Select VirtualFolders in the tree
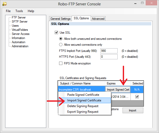 click(x=20, y=30)
